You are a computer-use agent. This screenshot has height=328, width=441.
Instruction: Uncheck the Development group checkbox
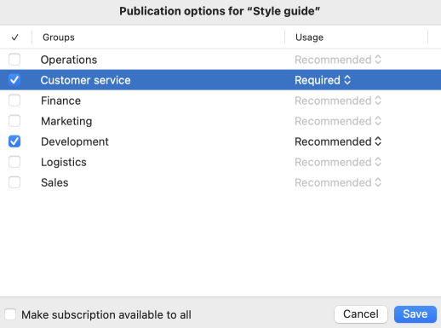[x=14, y=141]
